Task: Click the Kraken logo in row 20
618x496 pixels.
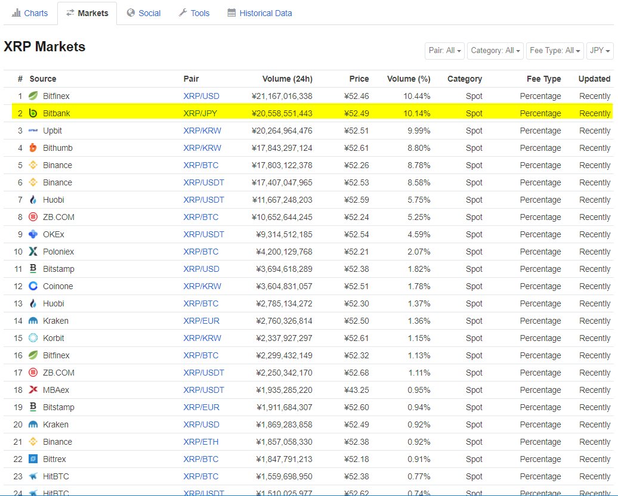Action: tap(33, 424)
